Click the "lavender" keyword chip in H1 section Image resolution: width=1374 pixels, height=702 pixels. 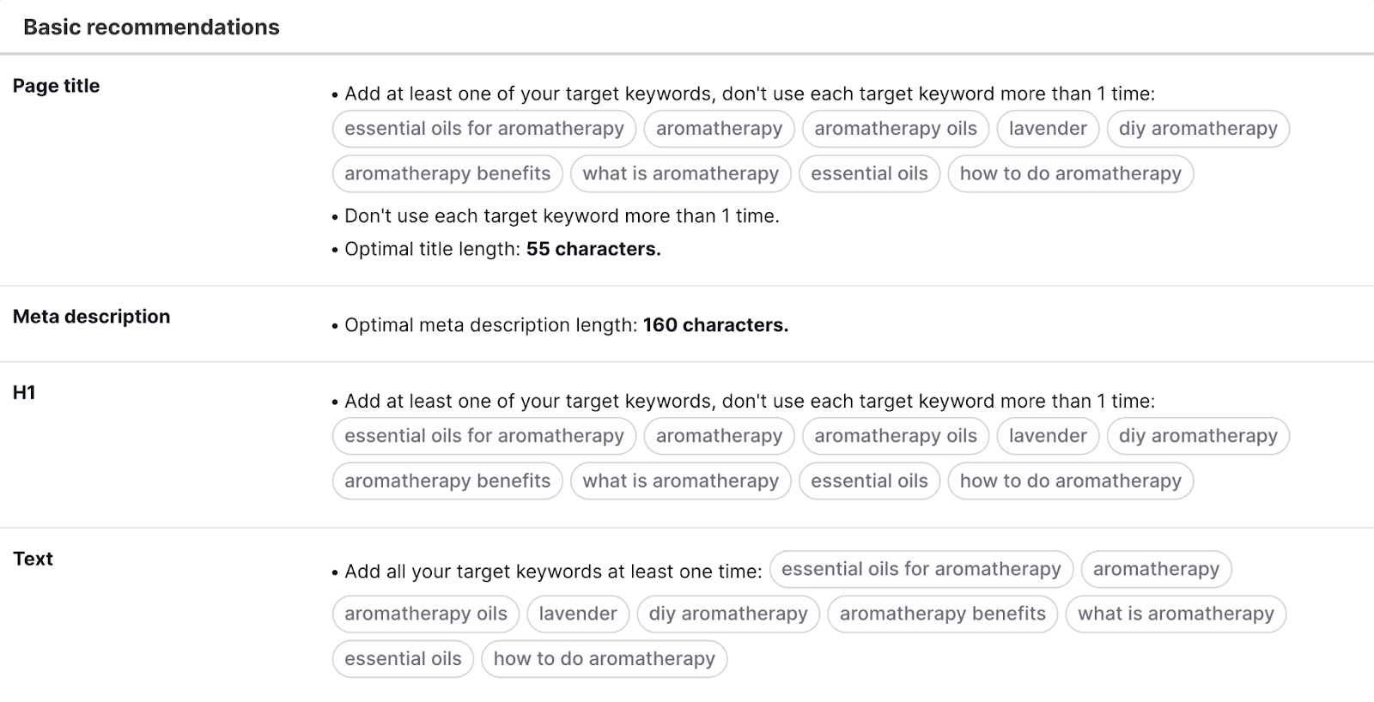pos(1048,436)
